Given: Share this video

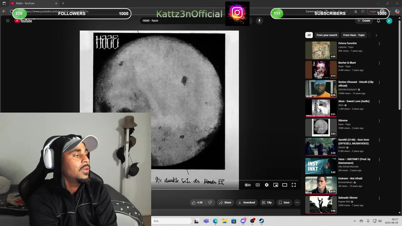Looking at the screenshot, I should pyautogui.click(x=225, y=202).
